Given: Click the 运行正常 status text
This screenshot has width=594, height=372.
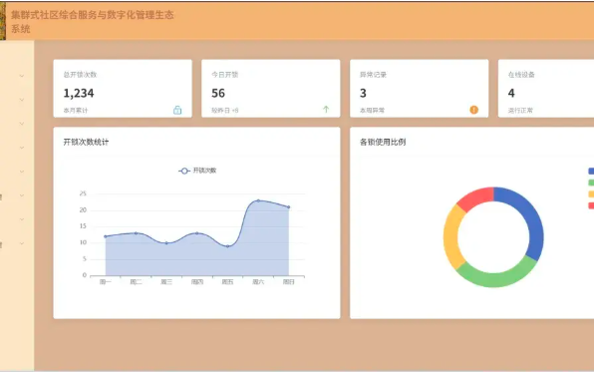Looking at the screenshot, I should click(x=520, y=111).
